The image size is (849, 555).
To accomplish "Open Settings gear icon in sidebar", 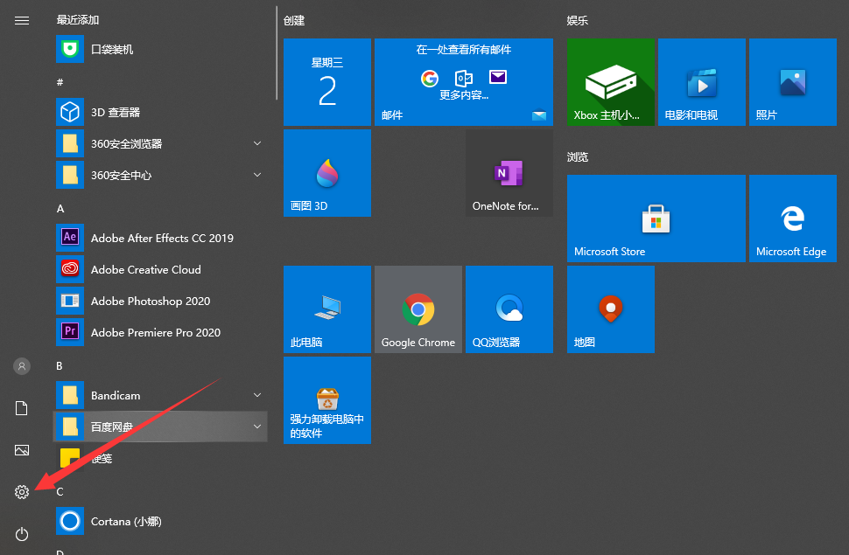I will coord(22,492).
